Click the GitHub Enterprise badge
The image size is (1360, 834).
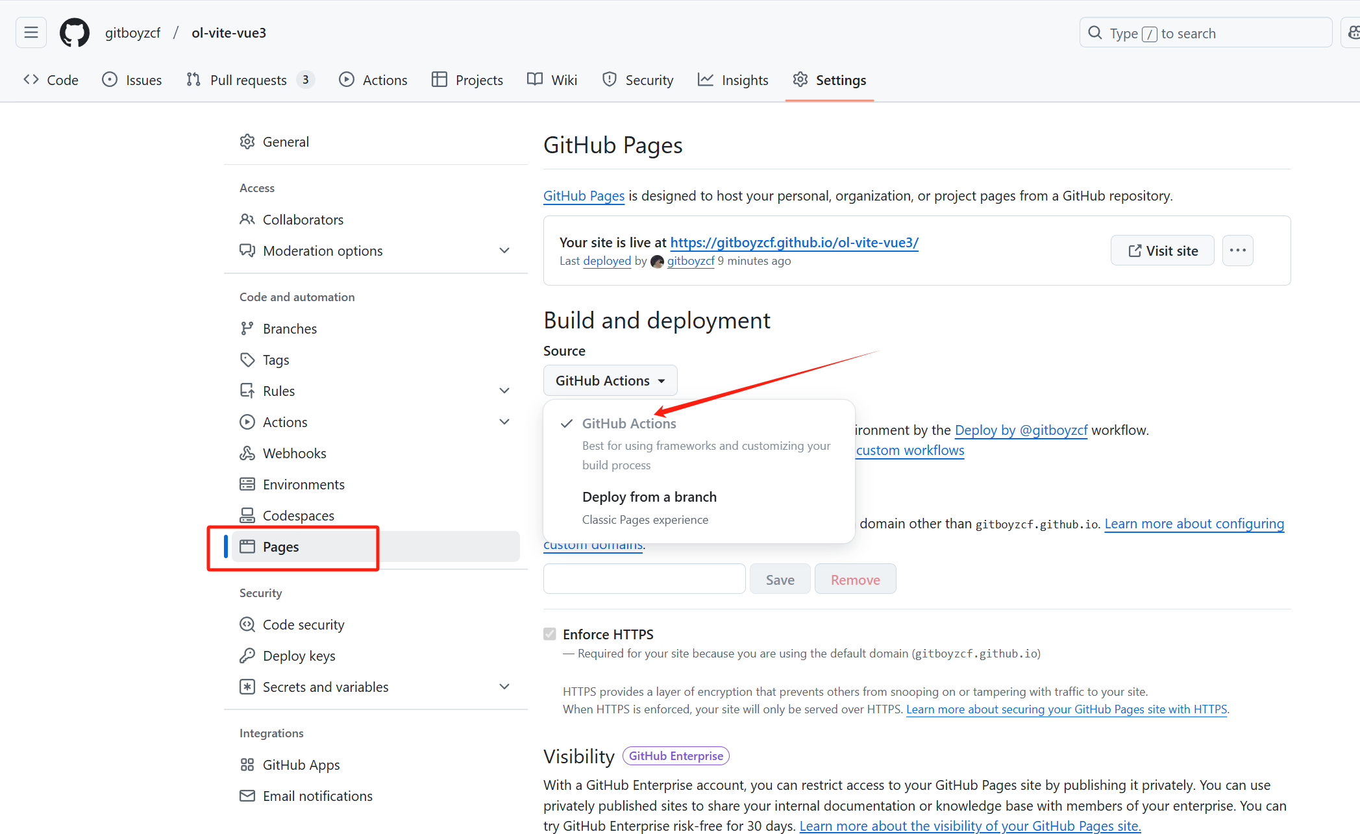pos(676,756)
